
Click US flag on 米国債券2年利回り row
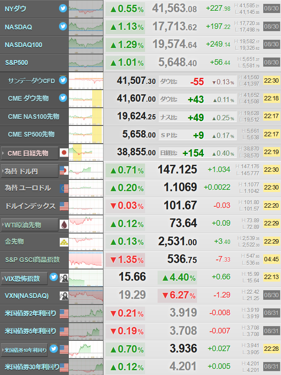(64, 314)
